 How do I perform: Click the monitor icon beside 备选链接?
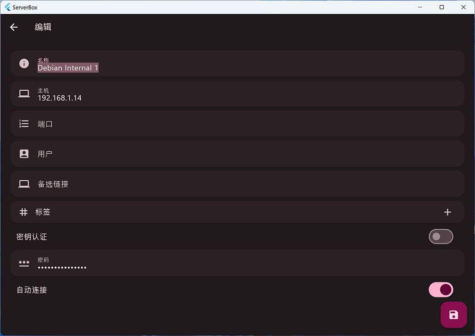pyautogui.click(x=24, y=184)
